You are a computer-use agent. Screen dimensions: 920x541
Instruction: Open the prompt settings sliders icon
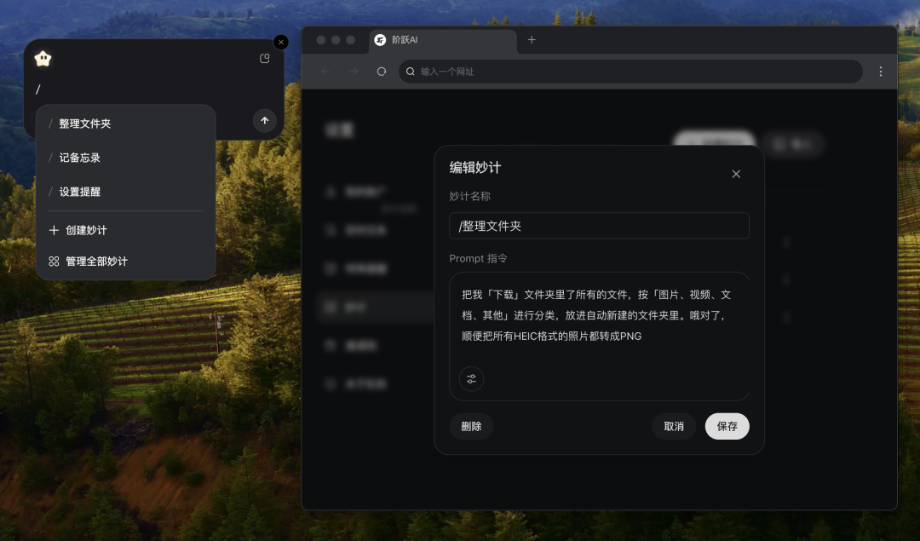point(471,379)
